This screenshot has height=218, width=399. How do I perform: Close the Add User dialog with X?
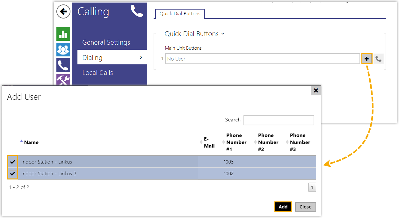316,91
